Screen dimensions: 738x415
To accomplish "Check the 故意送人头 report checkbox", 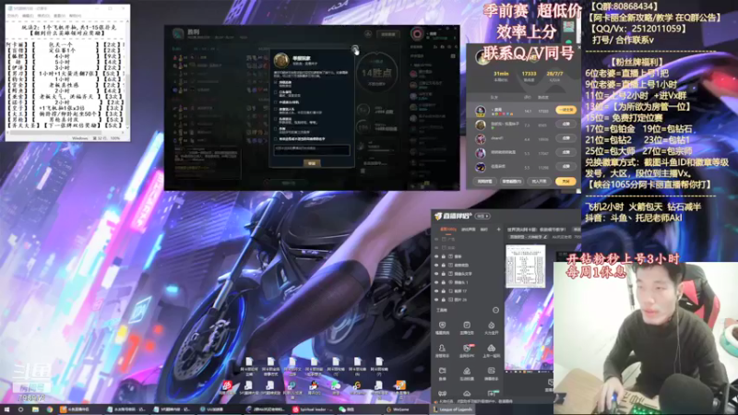I will click(275, 109).
